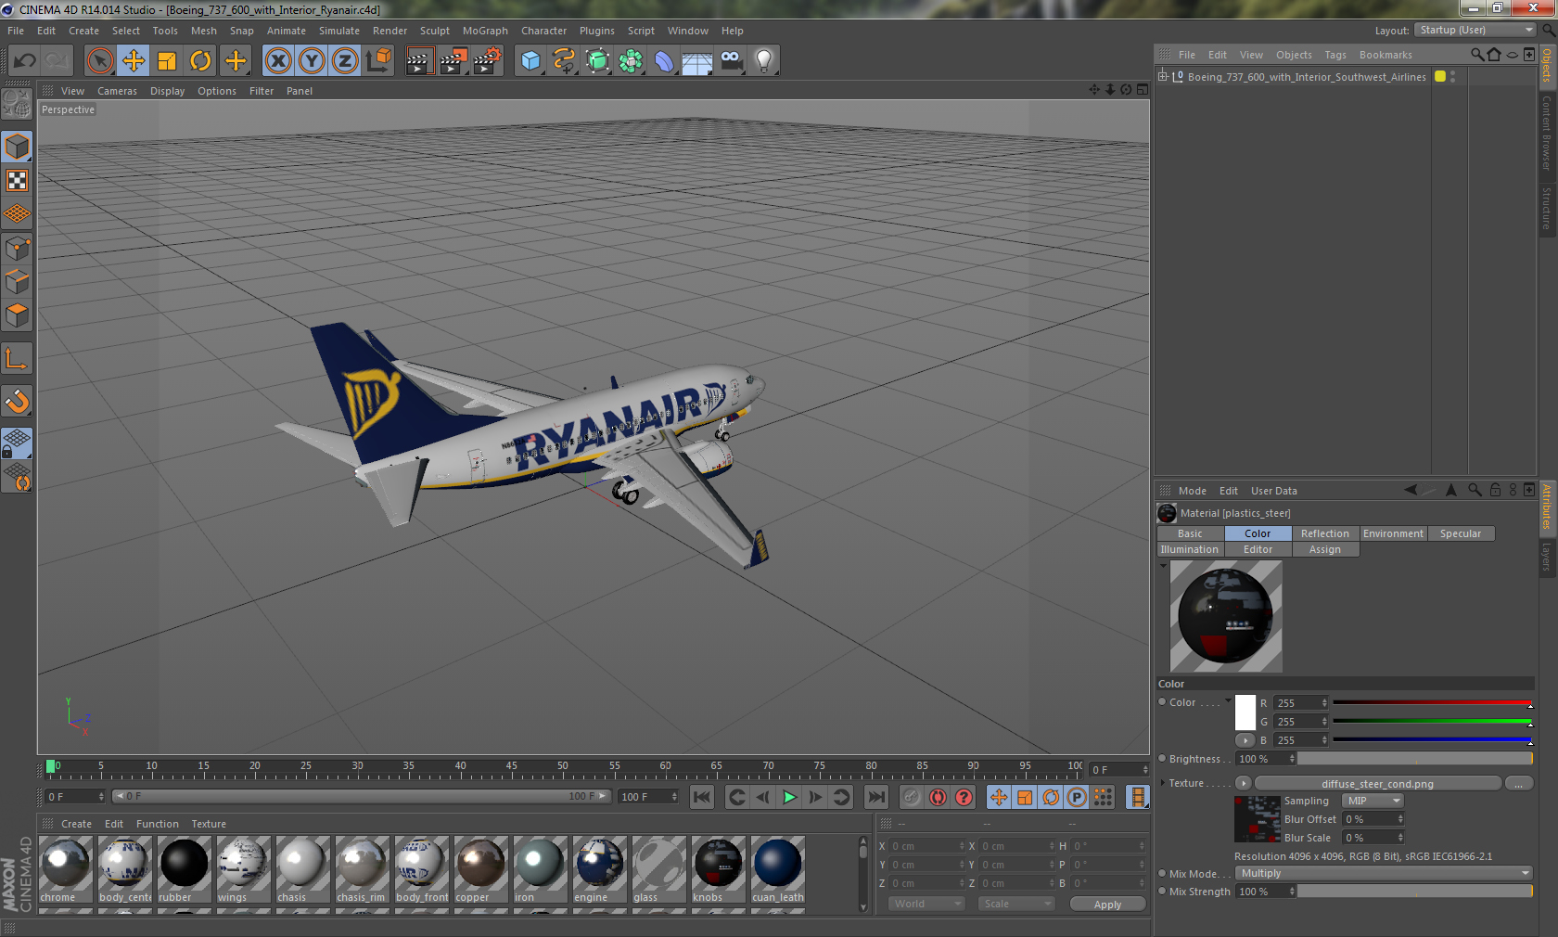Activate the Move tool
The image size is (1558, 937).
tap(134, 61)
